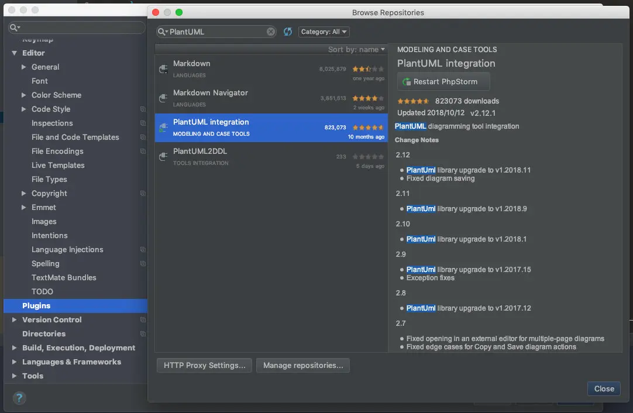Click project-level icon beside Language Injections
The width and height of the screenshot is (633, 413).
tap(143, 249)
